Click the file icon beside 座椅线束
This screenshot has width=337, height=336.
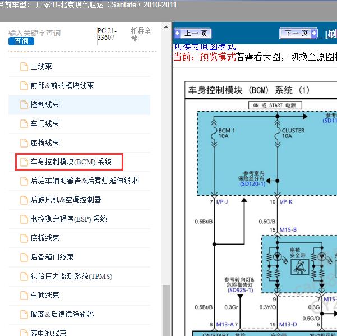(24, 142)
